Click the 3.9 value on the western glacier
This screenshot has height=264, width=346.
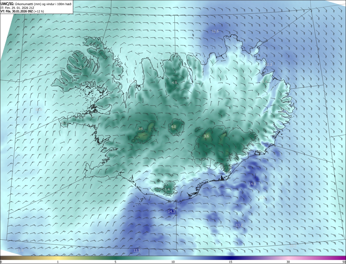(x=140, y=129)
